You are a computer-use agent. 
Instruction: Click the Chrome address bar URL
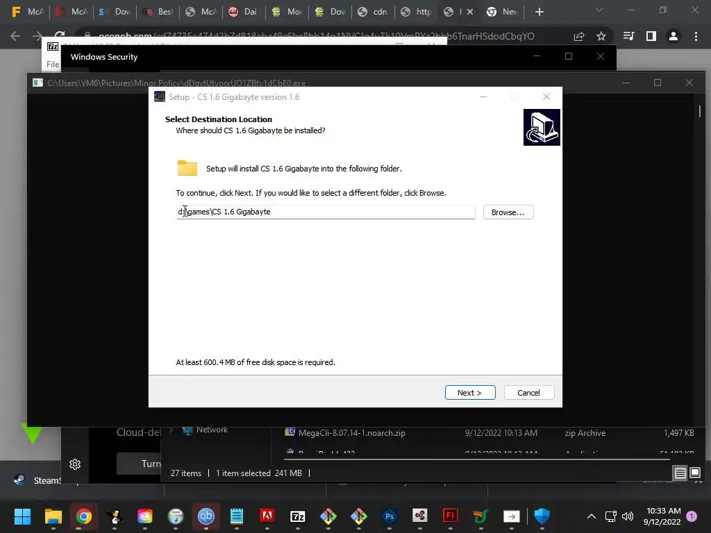click(x=316, y=36)
